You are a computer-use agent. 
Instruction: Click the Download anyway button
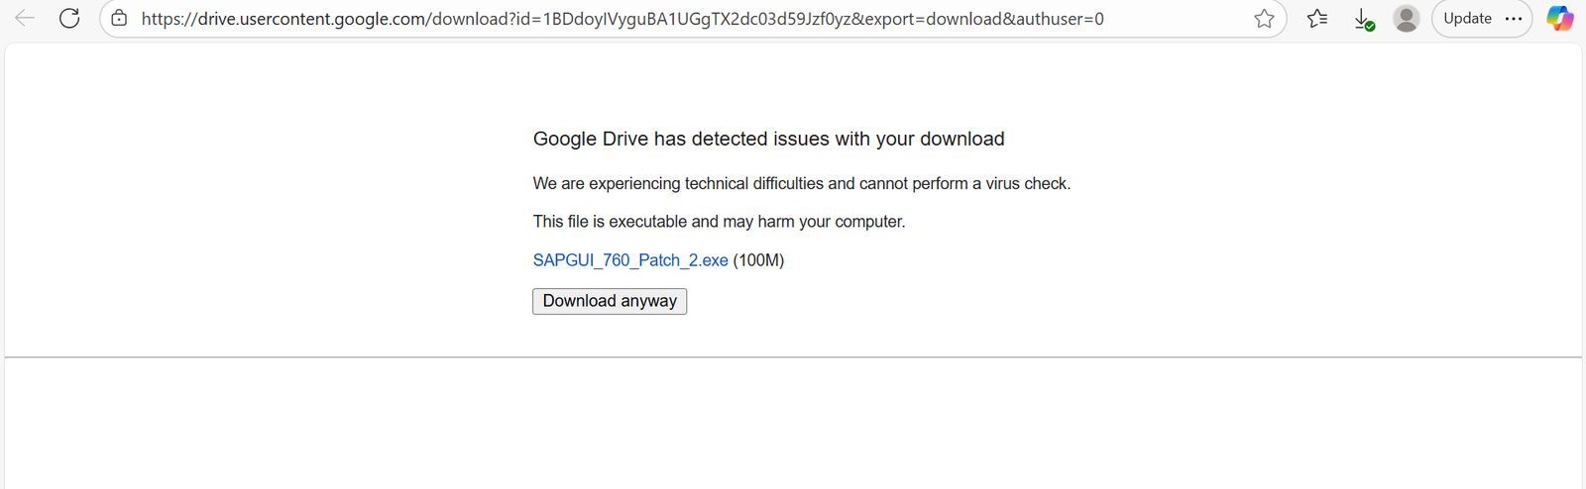(610, 301)
